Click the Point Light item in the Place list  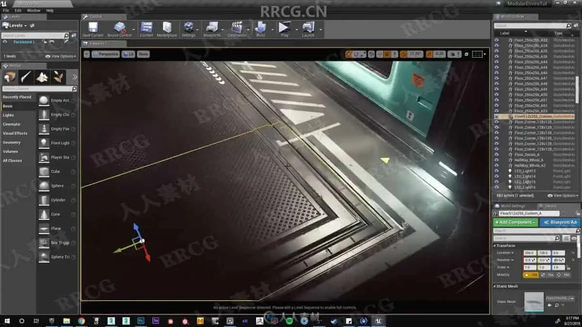click(x=58, y=143)
